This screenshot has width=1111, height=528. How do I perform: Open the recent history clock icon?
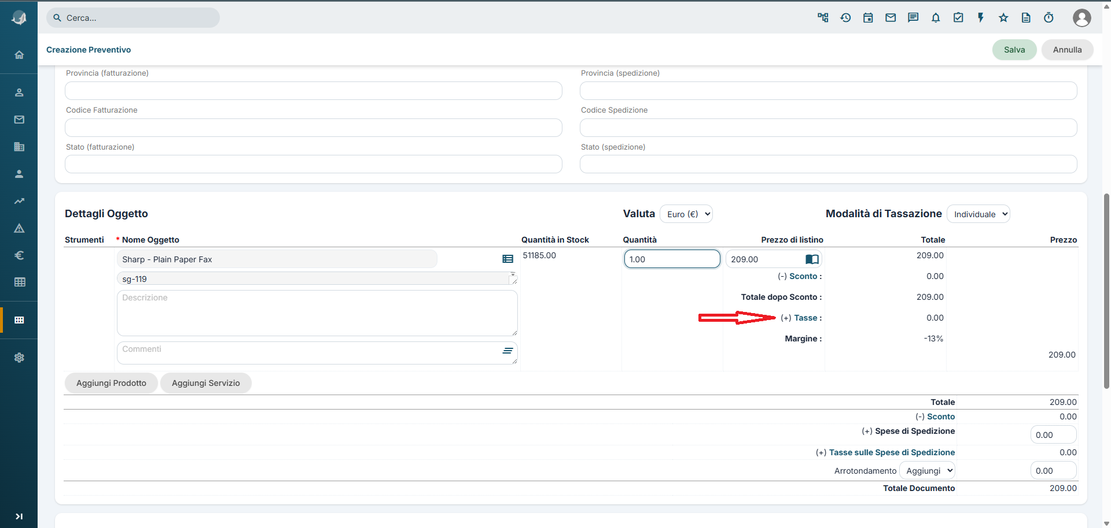(845, 18)
